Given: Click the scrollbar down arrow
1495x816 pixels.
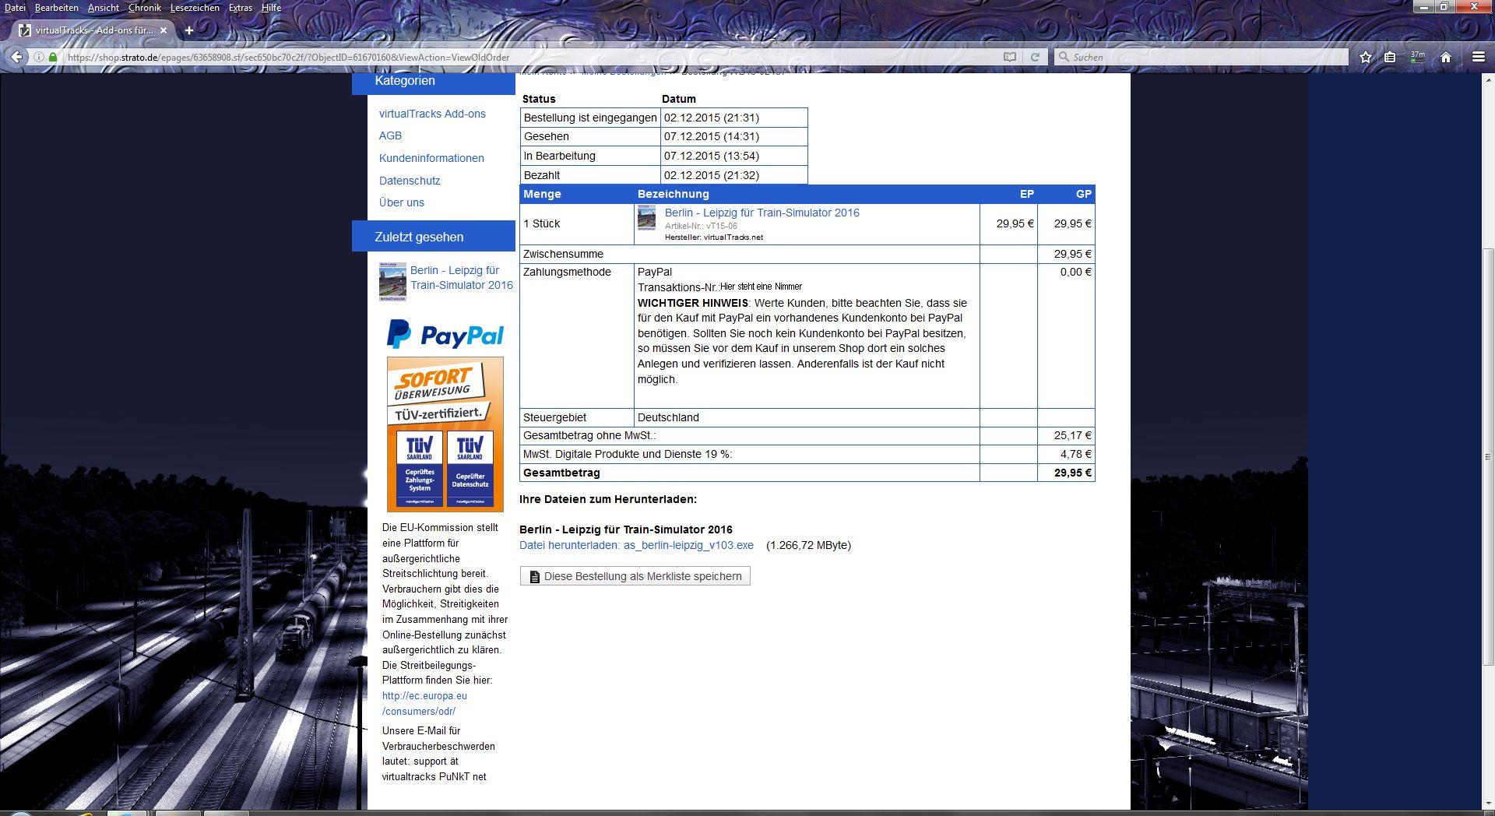Looking at the screenshot, I should tap(1488, 804).
